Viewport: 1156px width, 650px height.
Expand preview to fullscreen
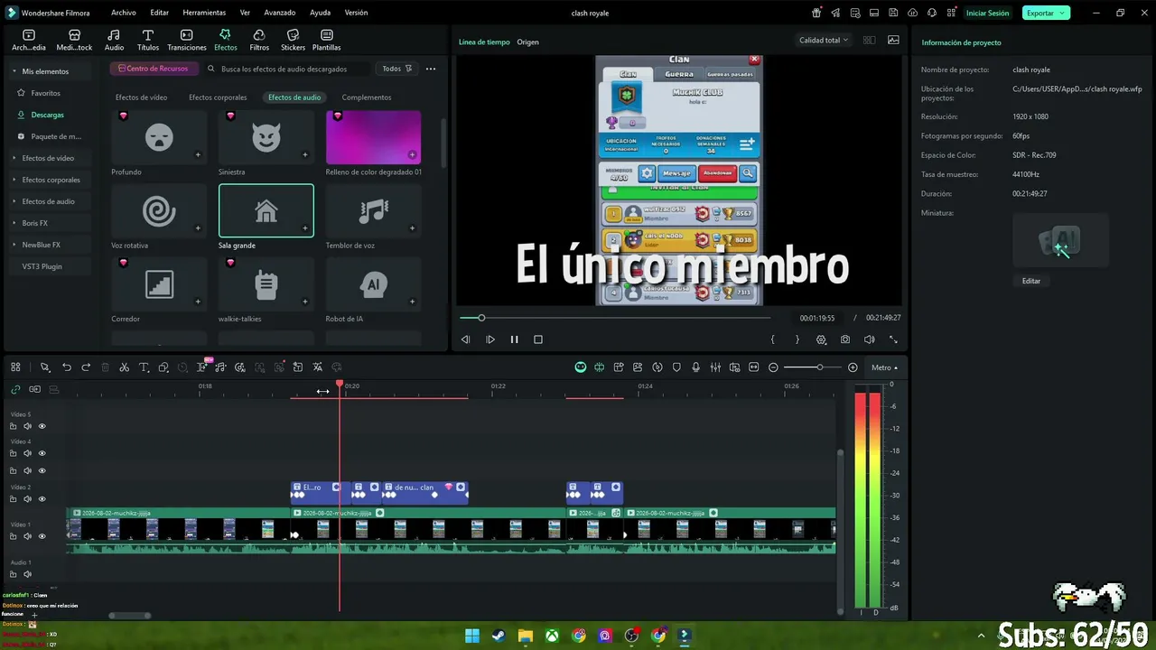pyautogui.click(x=893, y=339)
